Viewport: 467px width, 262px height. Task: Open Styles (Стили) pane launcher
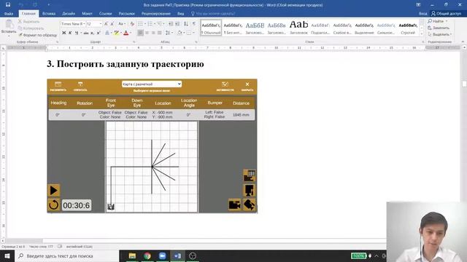(423, 42)
